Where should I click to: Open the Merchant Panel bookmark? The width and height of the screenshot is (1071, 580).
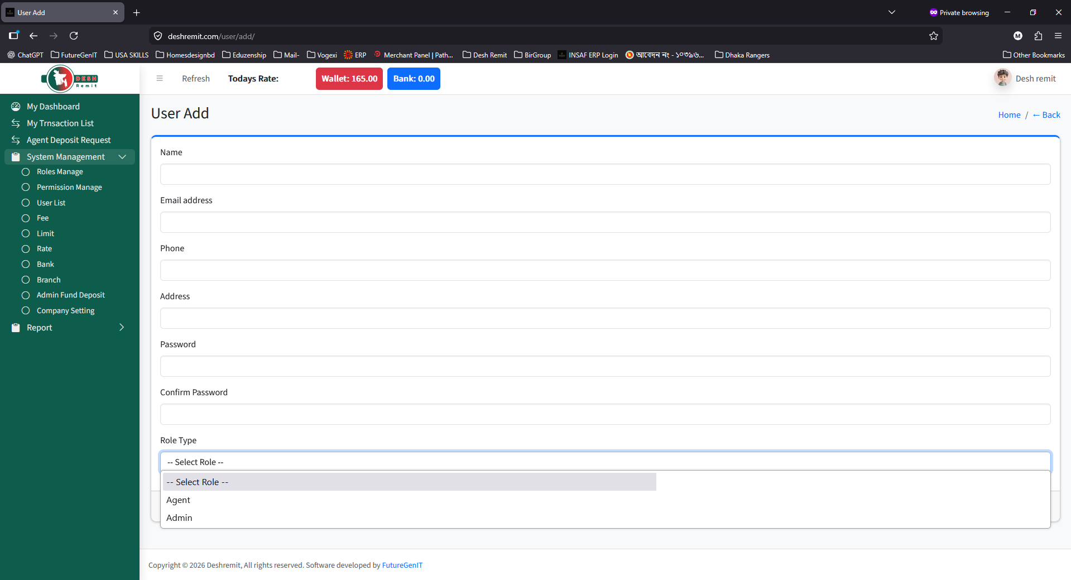pos(413,55)
